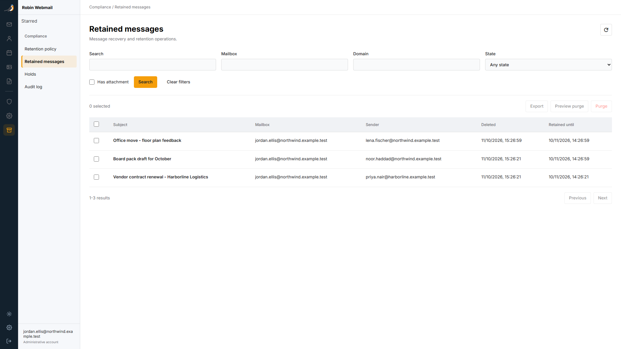Image resolution: width=621 pixels, height=349 pixels.
Task: Open the mail envelope icon in sidebar
Action: 9,25
